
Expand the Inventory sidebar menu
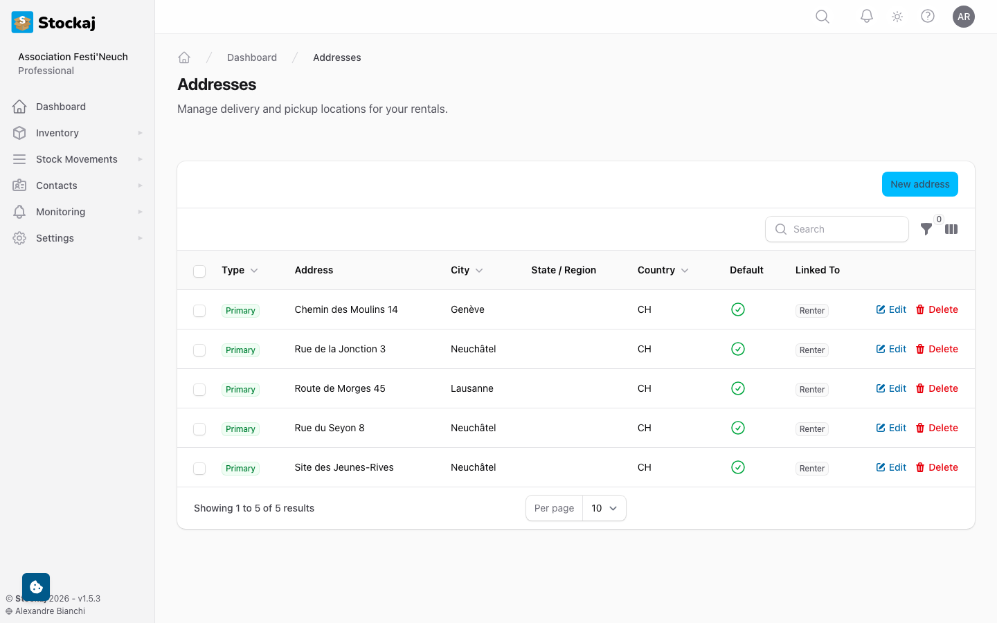[78, 133]
